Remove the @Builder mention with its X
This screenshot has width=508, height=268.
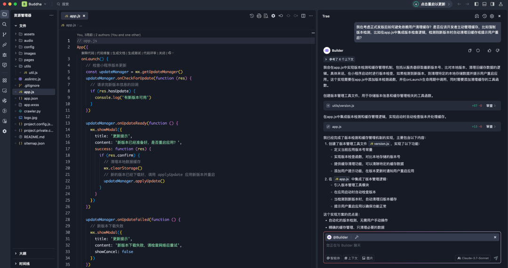click(495, 237)
